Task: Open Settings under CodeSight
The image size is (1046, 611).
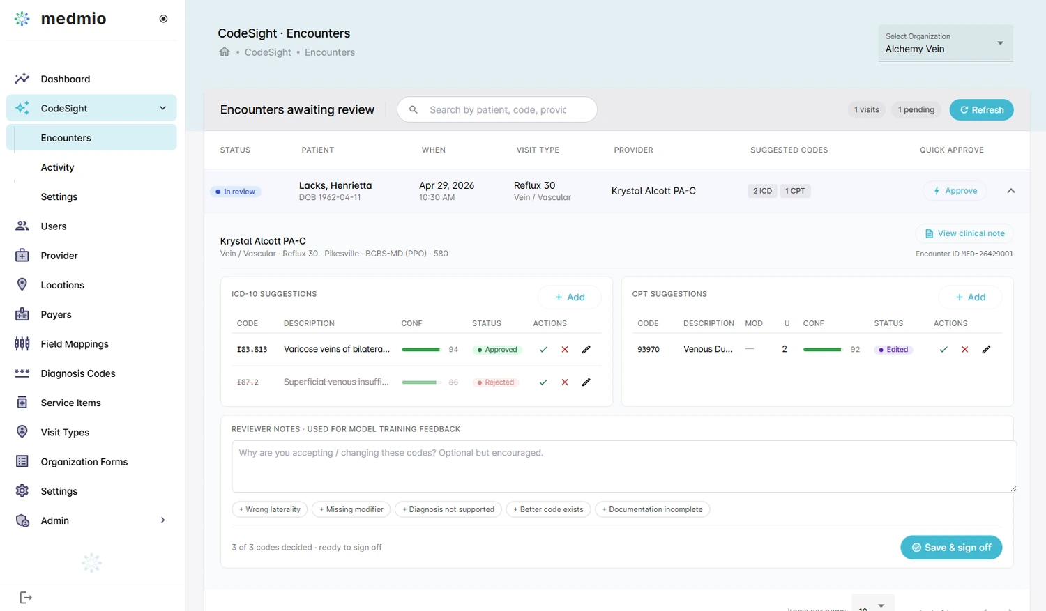Action: [59, 196]
